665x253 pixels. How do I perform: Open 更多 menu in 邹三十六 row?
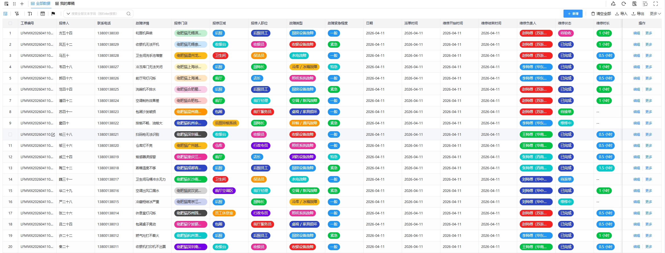tap(649, 146)
